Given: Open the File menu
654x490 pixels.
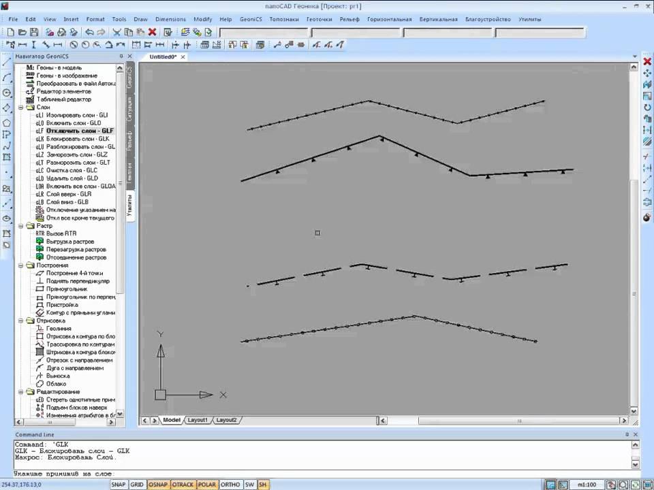Looking at the screenshot, I should point(14,19).
